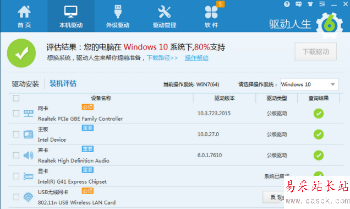Check the Realtek PCIe GBE network card row
The width and height of the screenshot is (350, 209).
coord(16,113)
